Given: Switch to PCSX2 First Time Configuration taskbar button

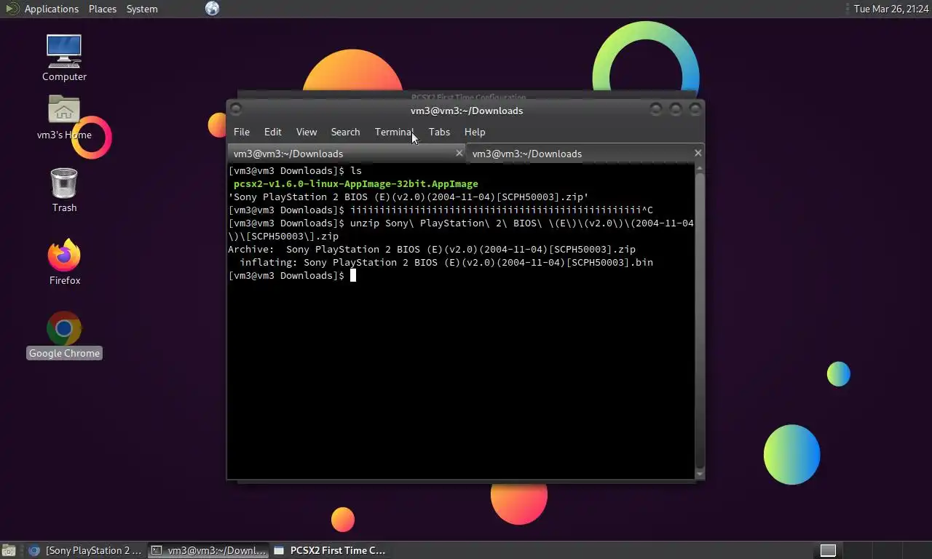Looking at the screenshot, I should pos(331,550).
